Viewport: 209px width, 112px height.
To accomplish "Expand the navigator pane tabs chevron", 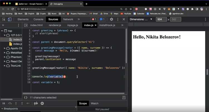I will (x=3, y=25).
